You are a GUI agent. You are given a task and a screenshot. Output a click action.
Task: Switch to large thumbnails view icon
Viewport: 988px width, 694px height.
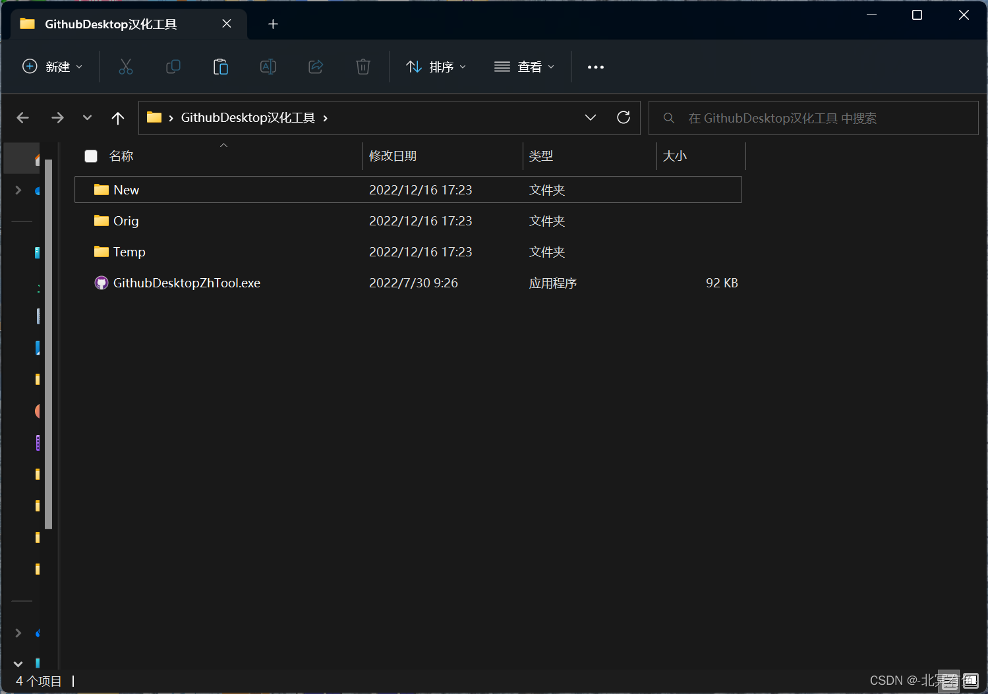971,681
